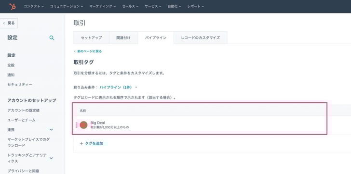351x174 pixels.
Task: Open the レポート menu
Action: pos(195,6)
